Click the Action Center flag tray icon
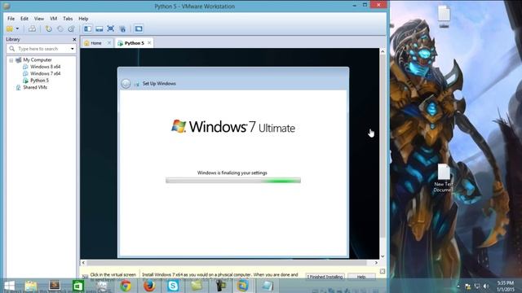Viewport: 522px width, 293px height. [x=467, y=286]
